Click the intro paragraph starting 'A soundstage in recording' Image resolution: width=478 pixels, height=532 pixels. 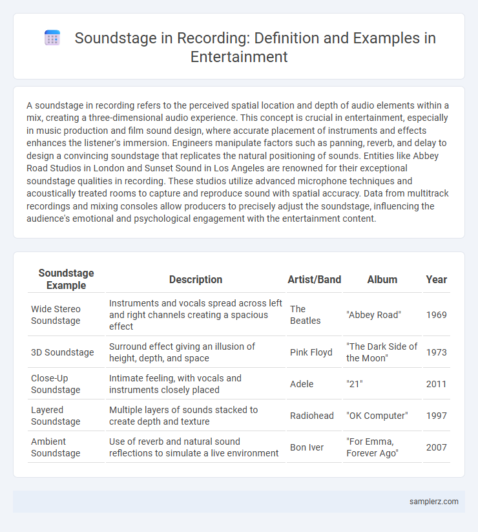pos(238,162)
